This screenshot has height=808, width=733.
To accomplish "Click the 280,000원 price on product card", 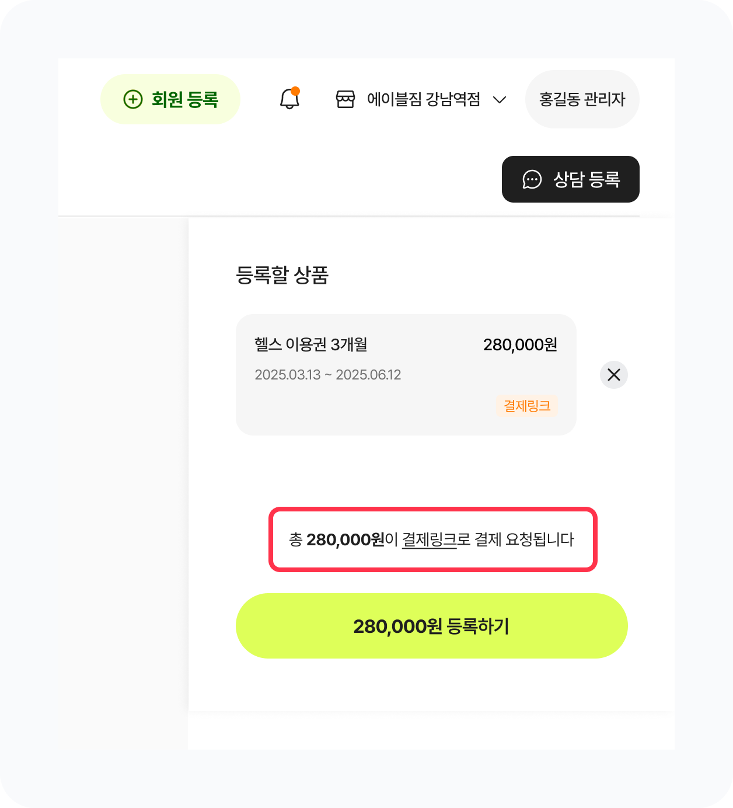I will click(x=520, y=344).
